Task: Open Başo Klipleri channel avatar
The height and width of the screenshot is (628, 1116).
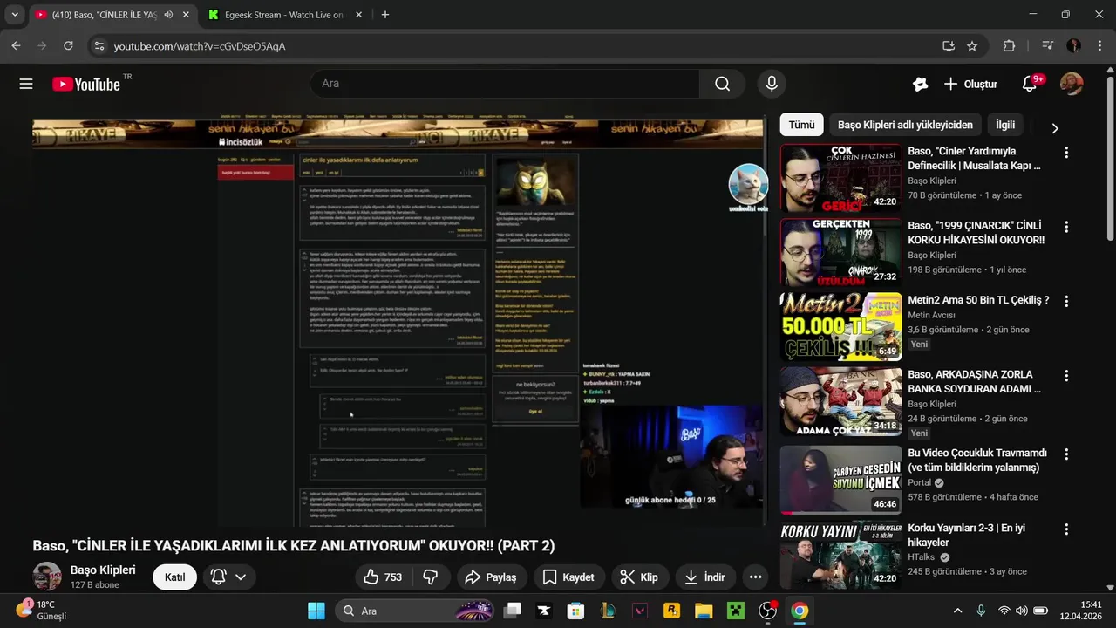Action: (47, 577)
